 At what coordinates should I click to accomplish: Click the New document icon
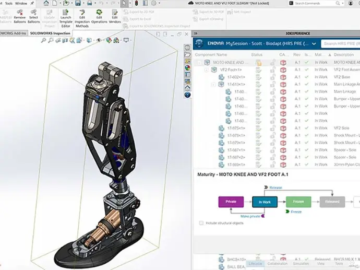tap(55, 3)
